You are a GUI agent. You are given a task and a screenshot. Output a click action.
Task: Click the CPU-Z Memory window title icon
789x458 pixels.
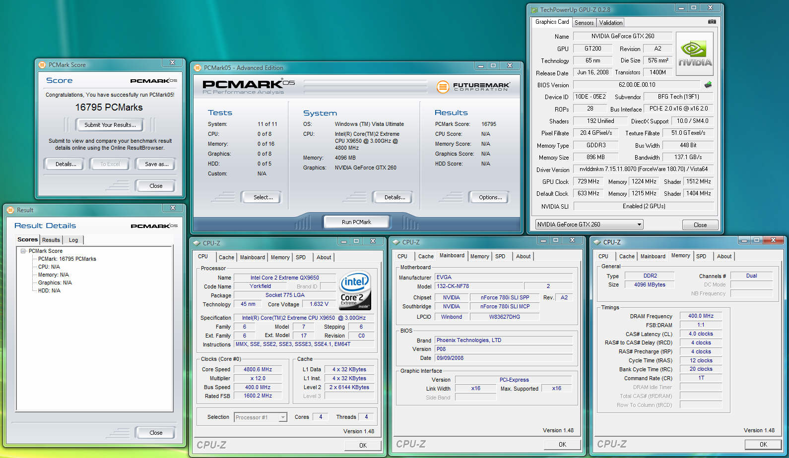597,242
